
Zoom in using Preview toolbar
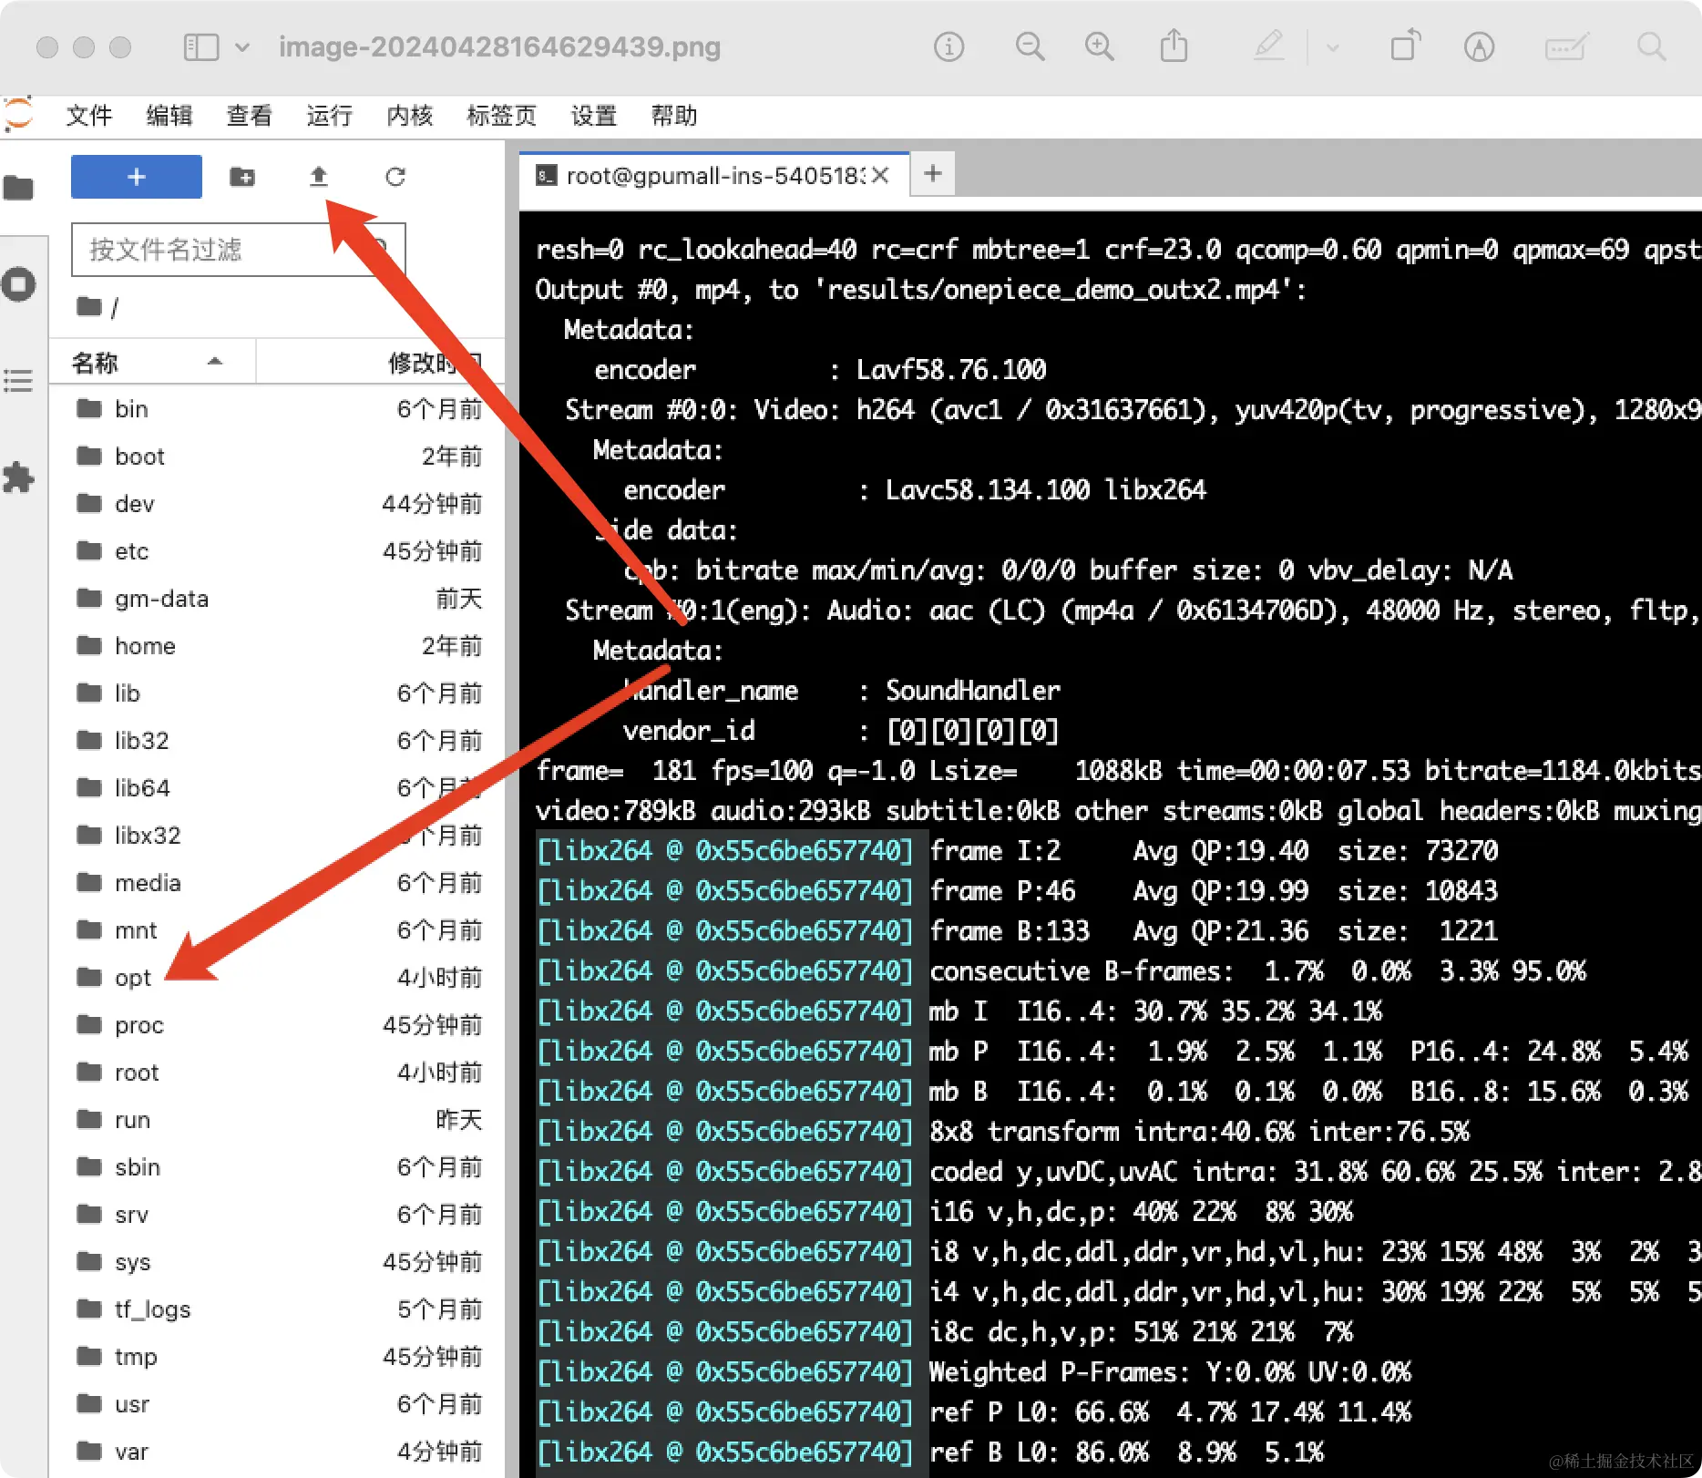pyautogui.click(x=1099, y=46)
